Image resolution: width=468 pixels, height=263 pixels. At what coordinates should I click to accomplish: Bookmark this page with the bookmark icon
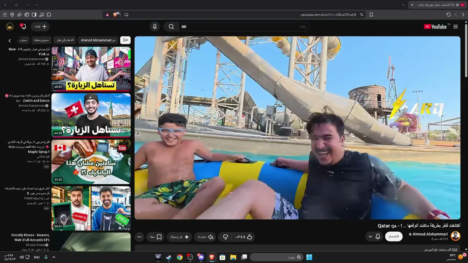click(x=371, y=15)
